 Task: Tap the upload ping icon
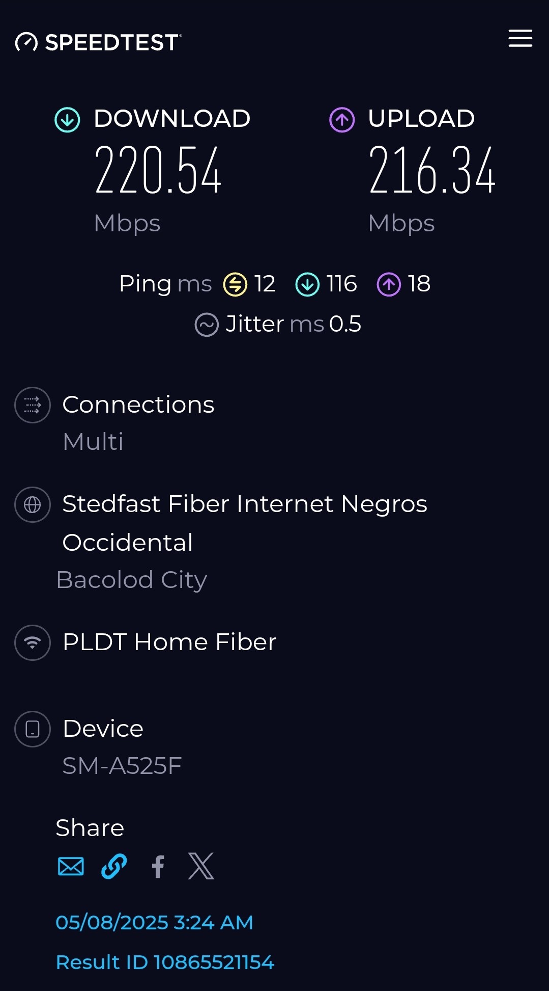(389, 284)
